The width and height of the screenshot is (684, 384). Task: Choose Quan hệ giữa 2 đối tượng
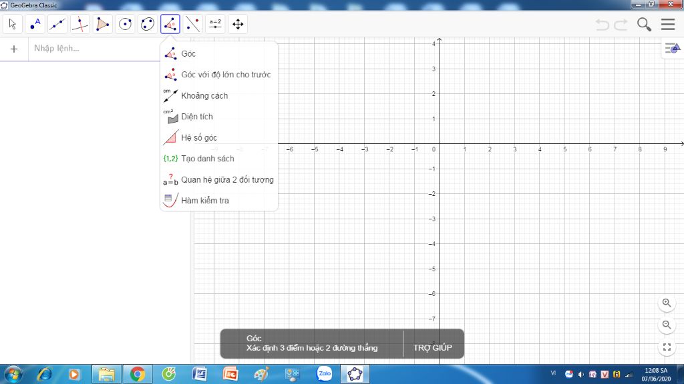tap(219, 179)
